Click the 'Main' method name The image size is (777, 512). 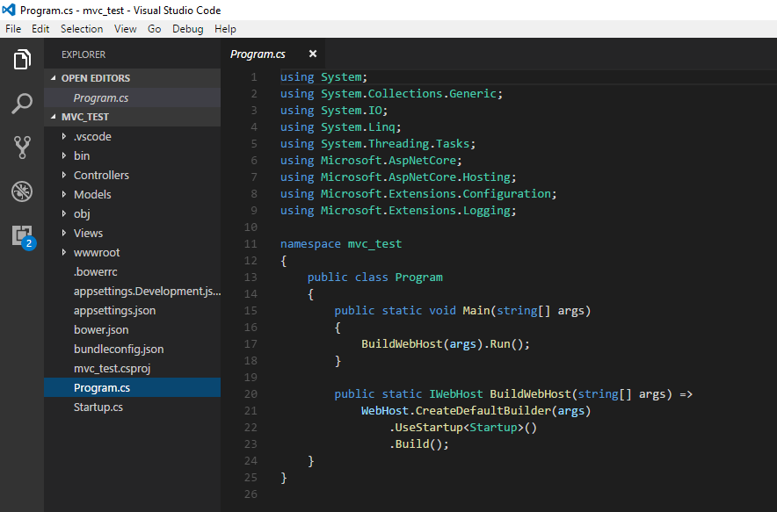point(476,311)
